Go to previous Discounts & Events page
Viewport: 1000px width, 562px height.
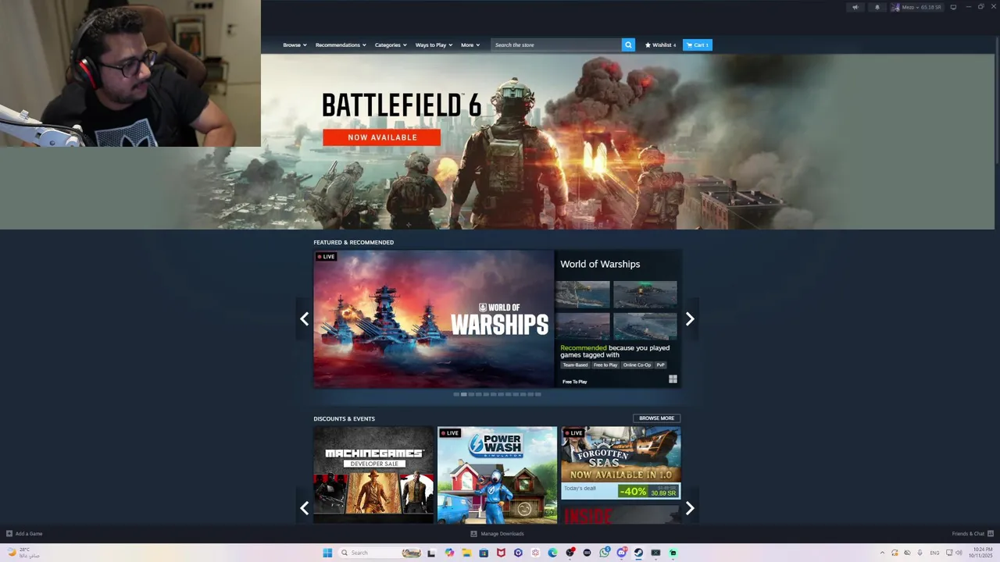pos(304,508)
